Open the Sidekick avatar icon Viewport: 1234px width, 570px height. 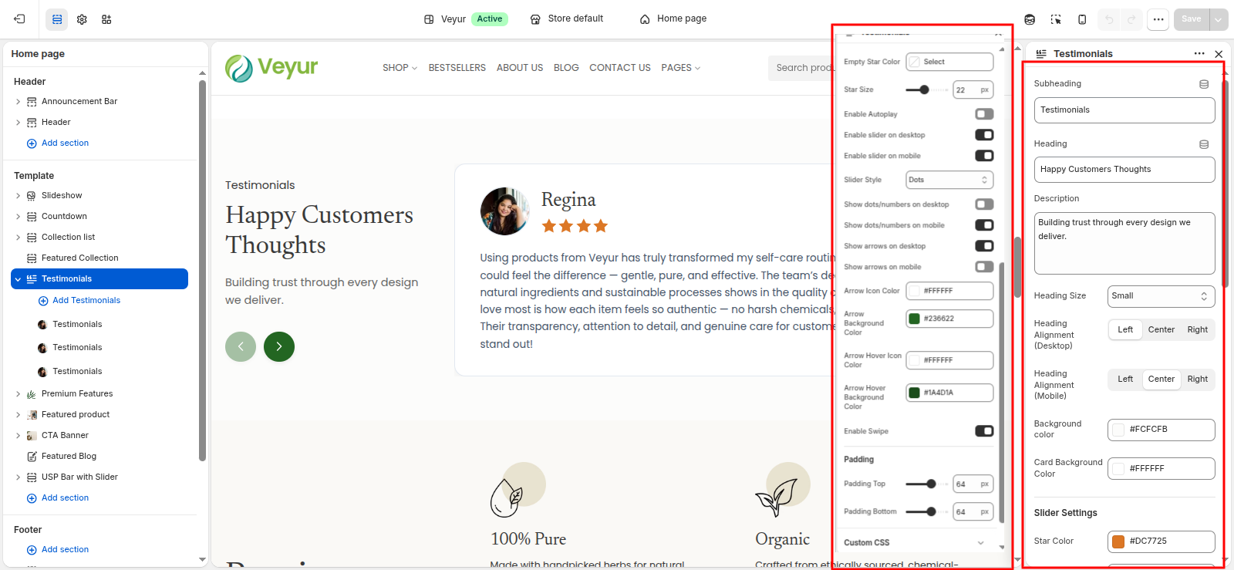pos(1030,19)
